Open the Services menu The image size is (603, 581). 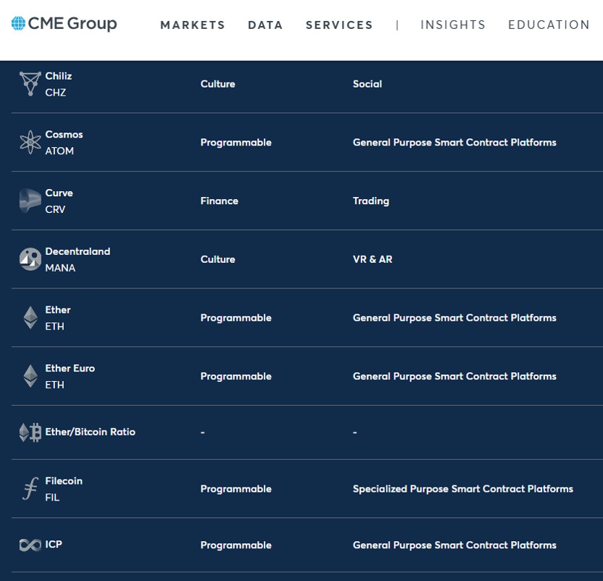(x=339, y=25)
